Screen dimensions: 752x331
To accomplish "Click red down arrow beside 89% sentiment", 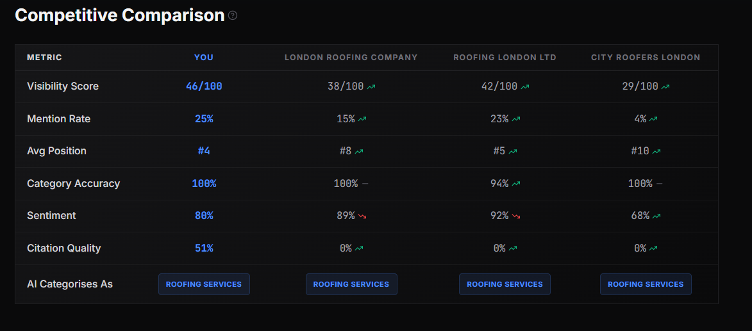I will point(362,216).
